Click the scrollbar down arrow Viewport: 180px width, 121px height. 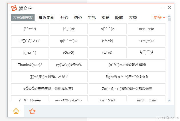coord(169,100)
